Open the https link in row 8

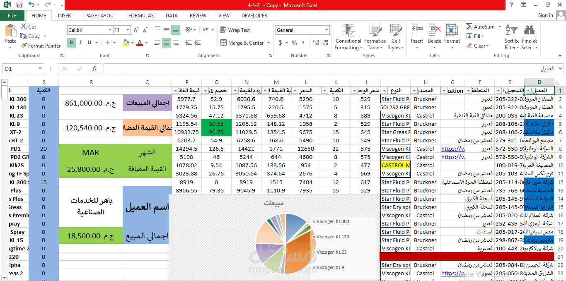click(452, 149)
